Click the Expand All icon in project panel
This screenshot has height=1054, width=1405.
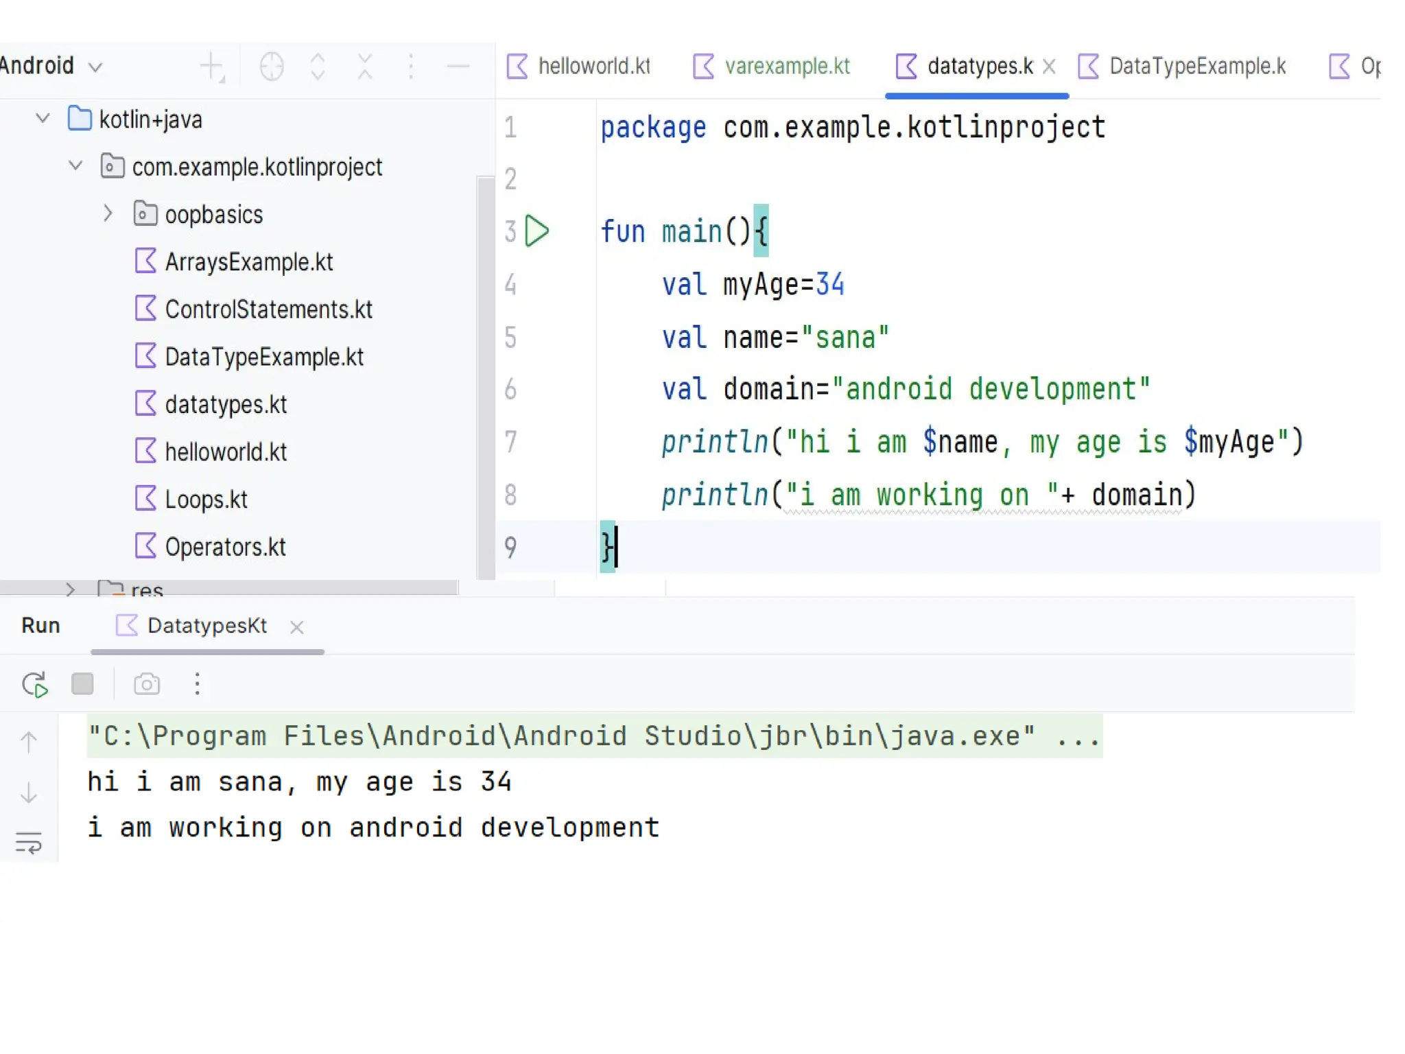coord(318,67)
